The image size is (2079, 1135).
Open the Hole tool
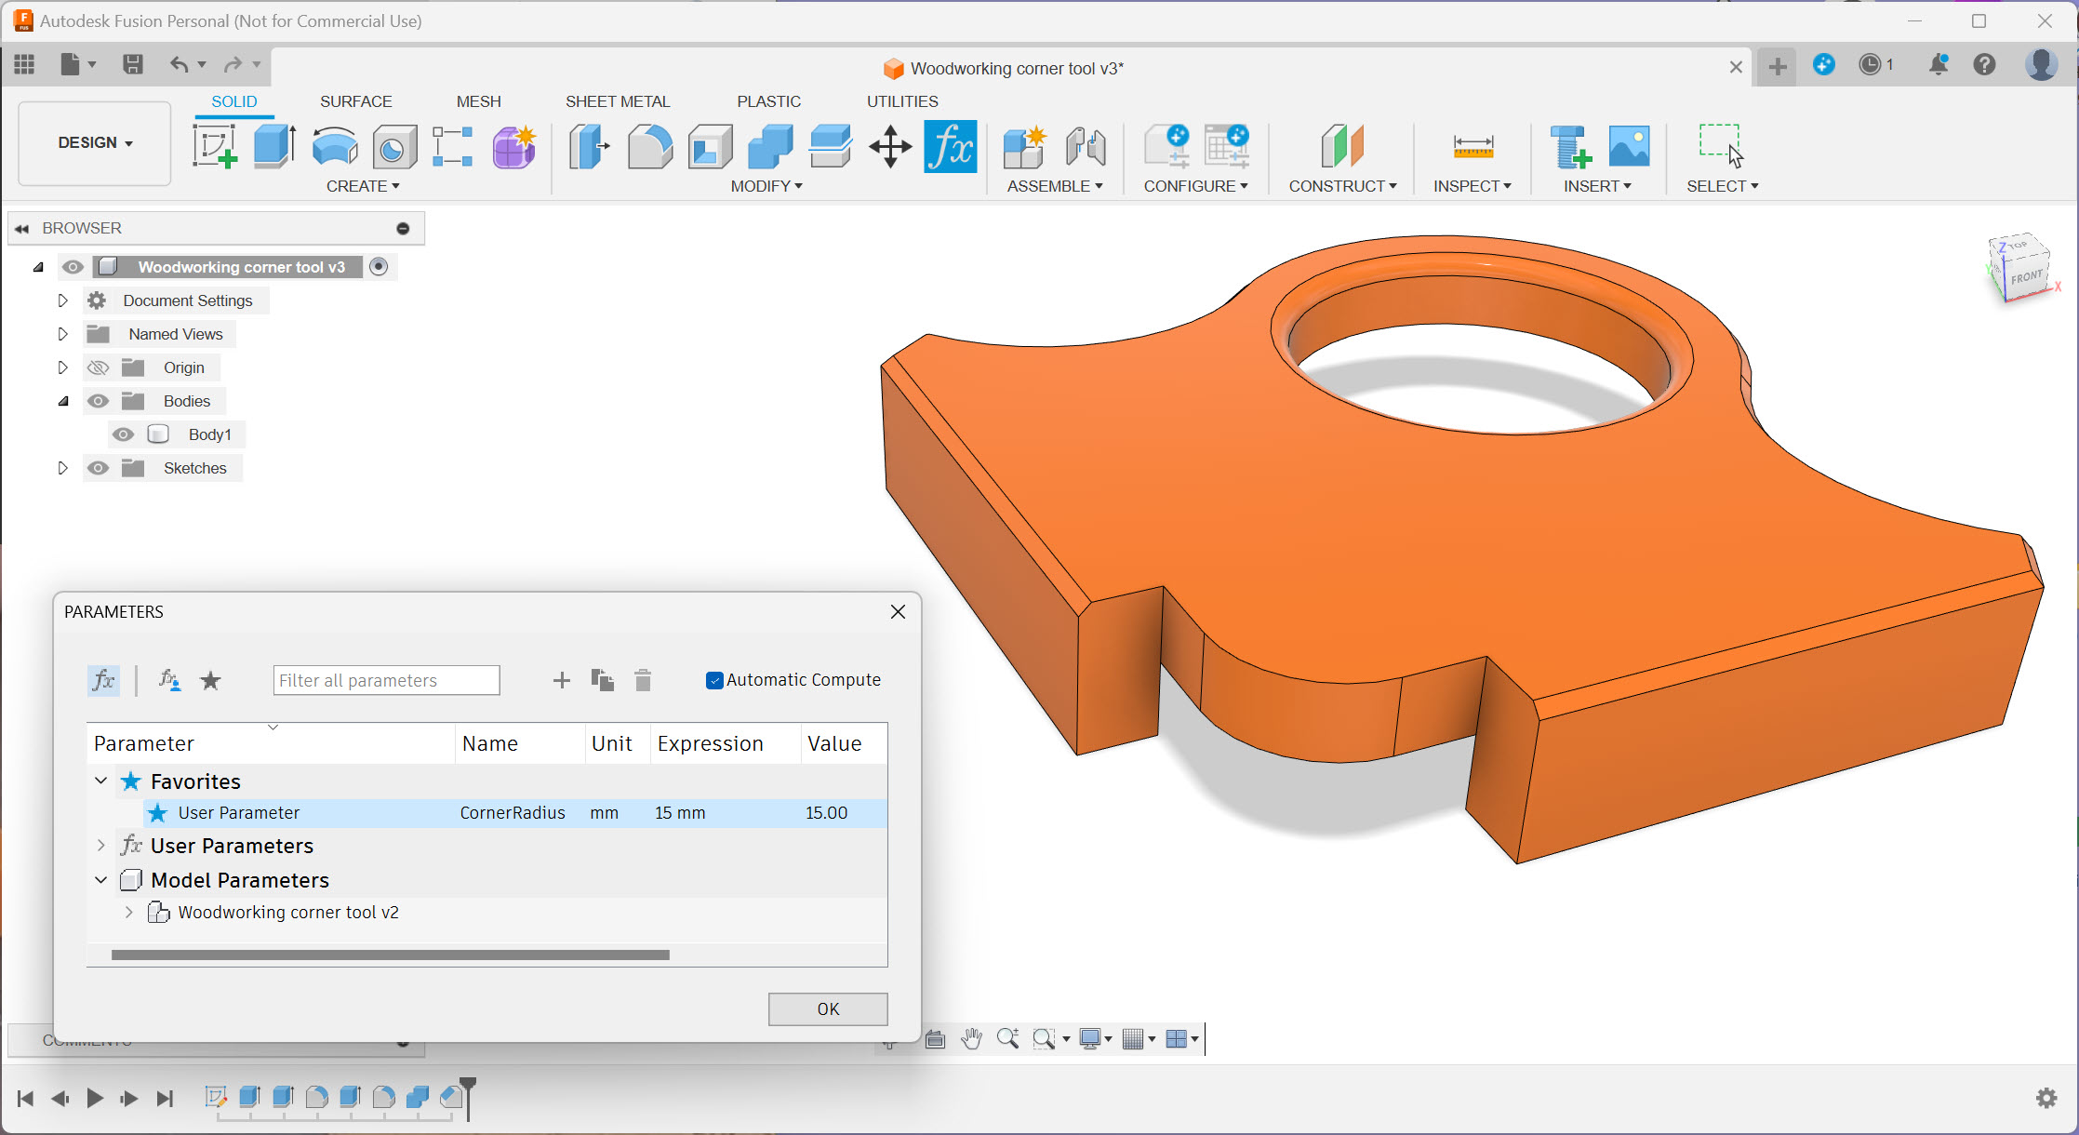tap(394, 146)
